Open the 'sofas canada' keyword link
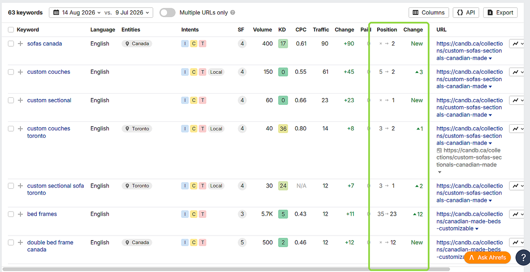The width and height of the screenshot is (530, 272). coord(45,43)
